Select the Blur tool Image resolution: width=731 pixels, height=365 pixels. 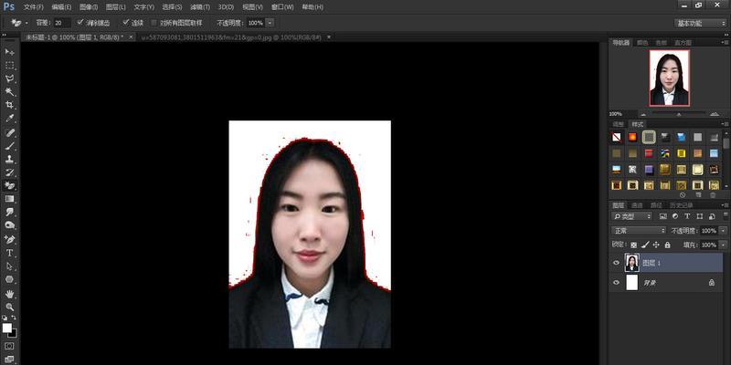point(9,213)
